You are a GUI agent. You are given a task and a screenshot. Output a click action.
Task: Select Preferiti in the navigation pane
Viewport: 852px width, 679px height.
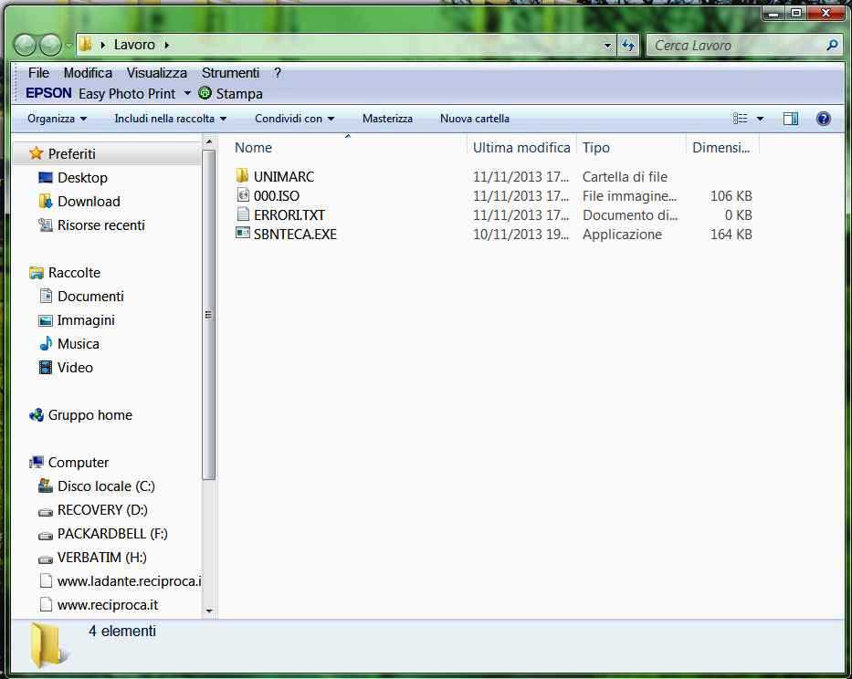pos(71,154)
